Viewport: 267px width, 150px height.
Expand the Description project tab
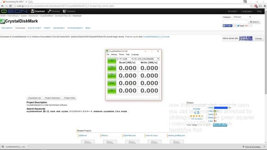[x=7, y=28]
